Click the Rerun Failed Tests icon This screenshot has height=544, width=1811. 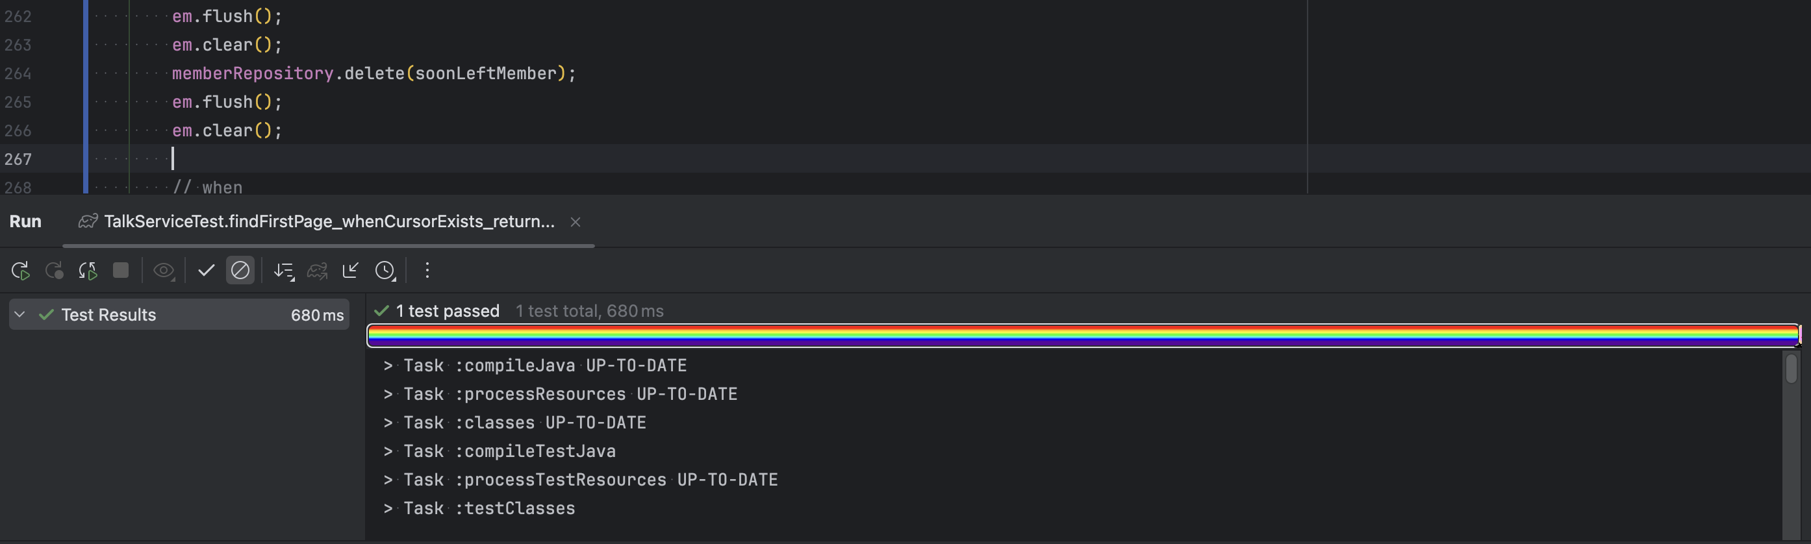pos(54,271)
